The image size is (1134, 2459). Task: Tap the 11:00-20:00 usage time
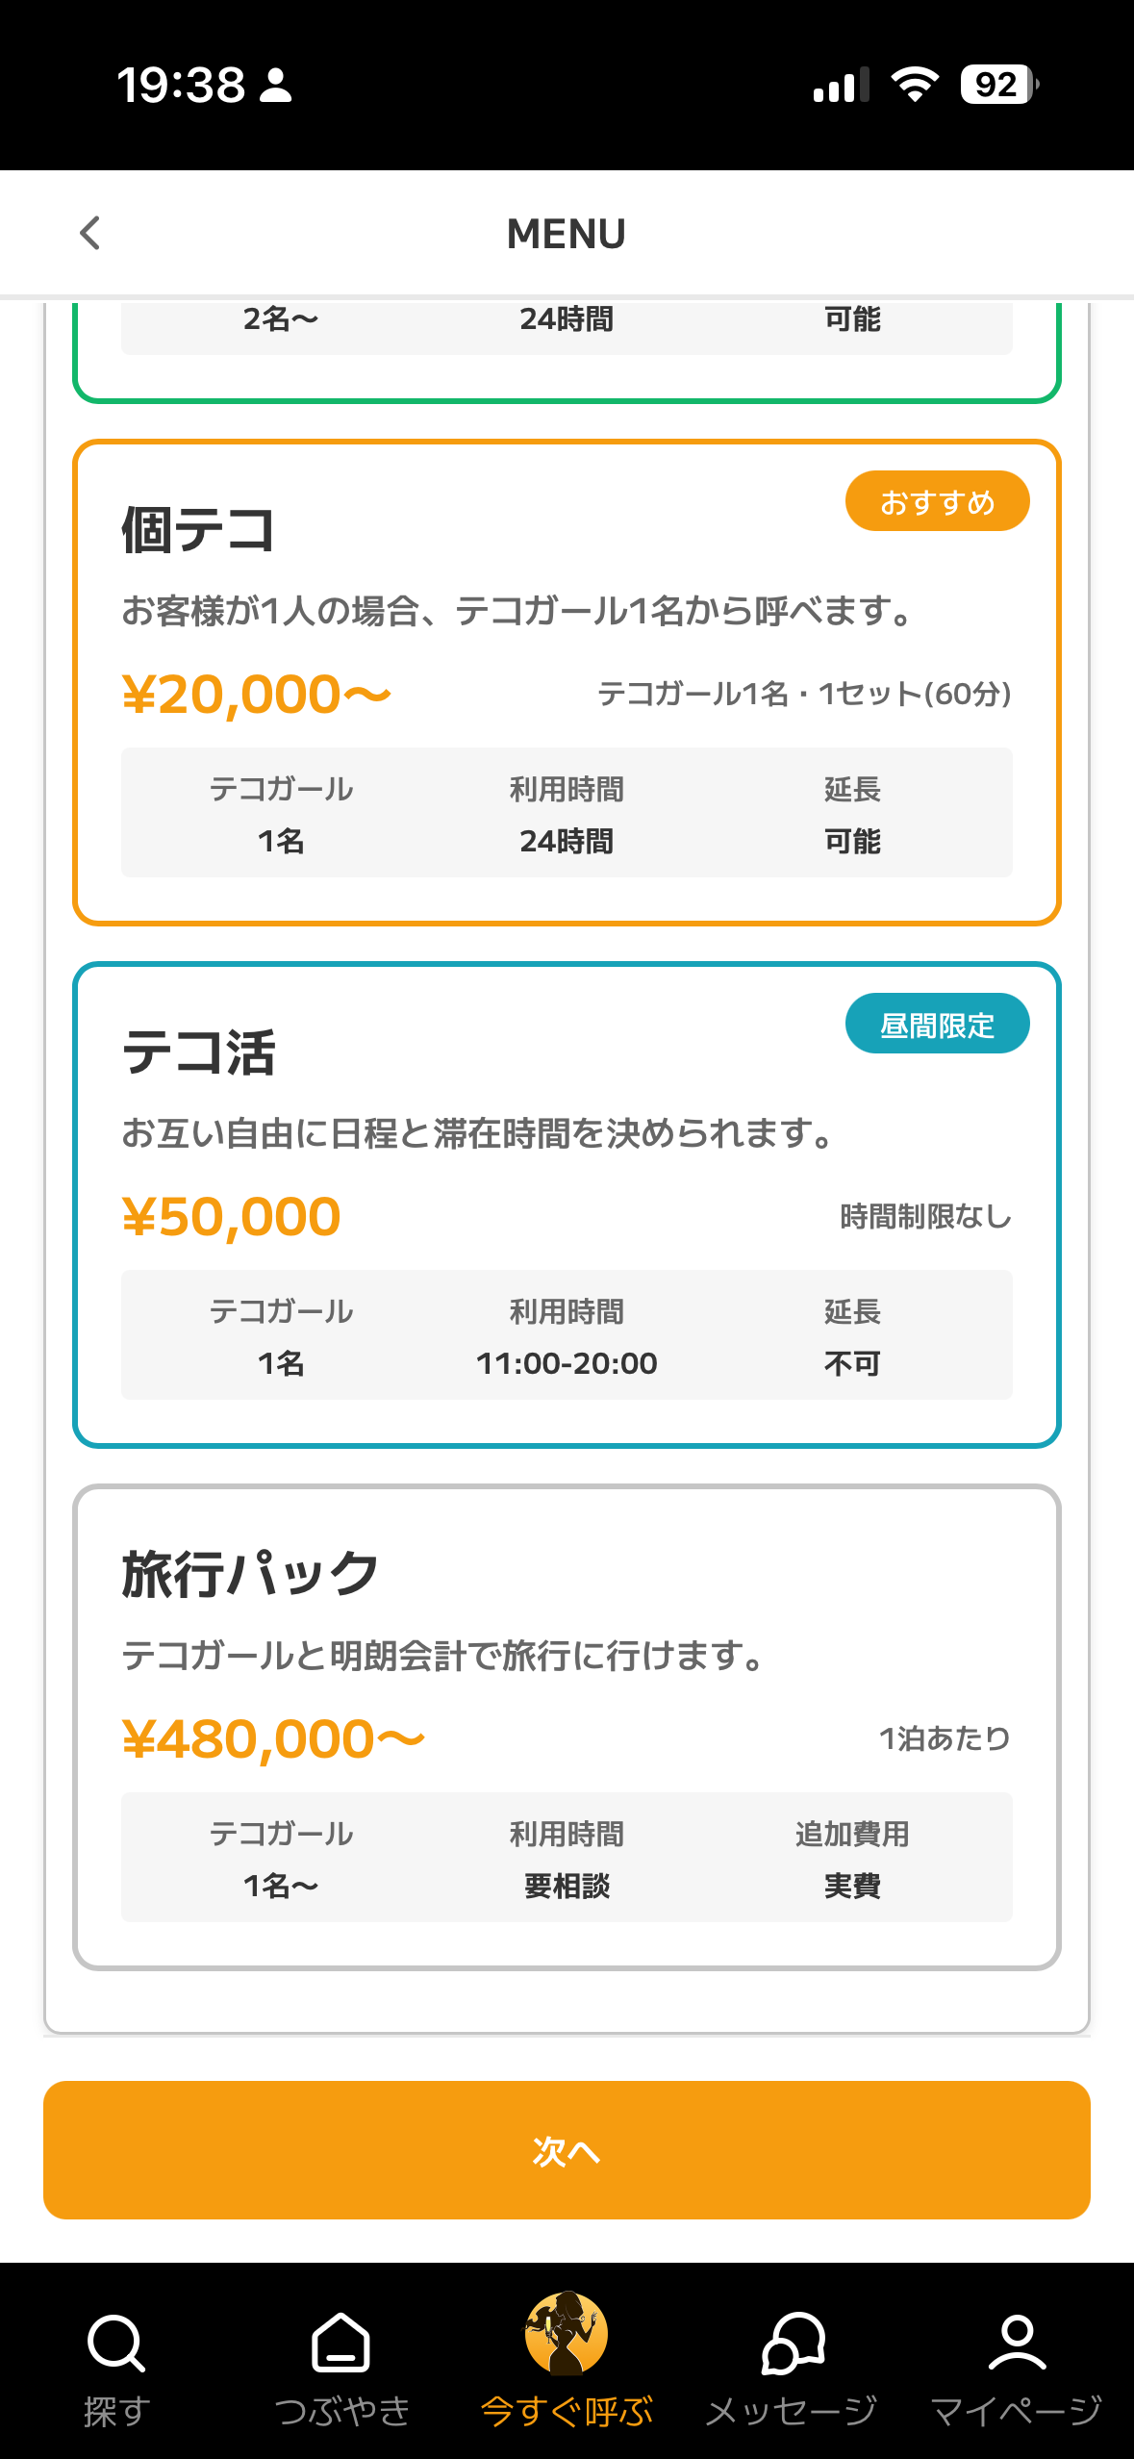click(567, 1363)
